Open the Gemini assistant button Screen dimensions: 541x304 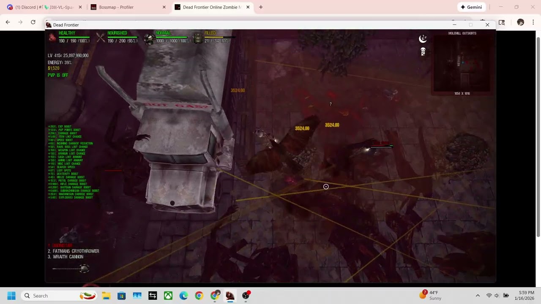[471, 7]
